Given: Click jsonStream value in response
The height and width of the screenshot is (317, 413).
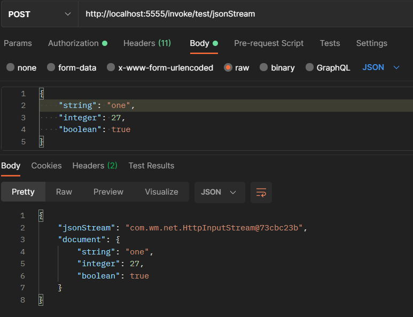Looking at the screenshot, I should click(x=214, y=228).
